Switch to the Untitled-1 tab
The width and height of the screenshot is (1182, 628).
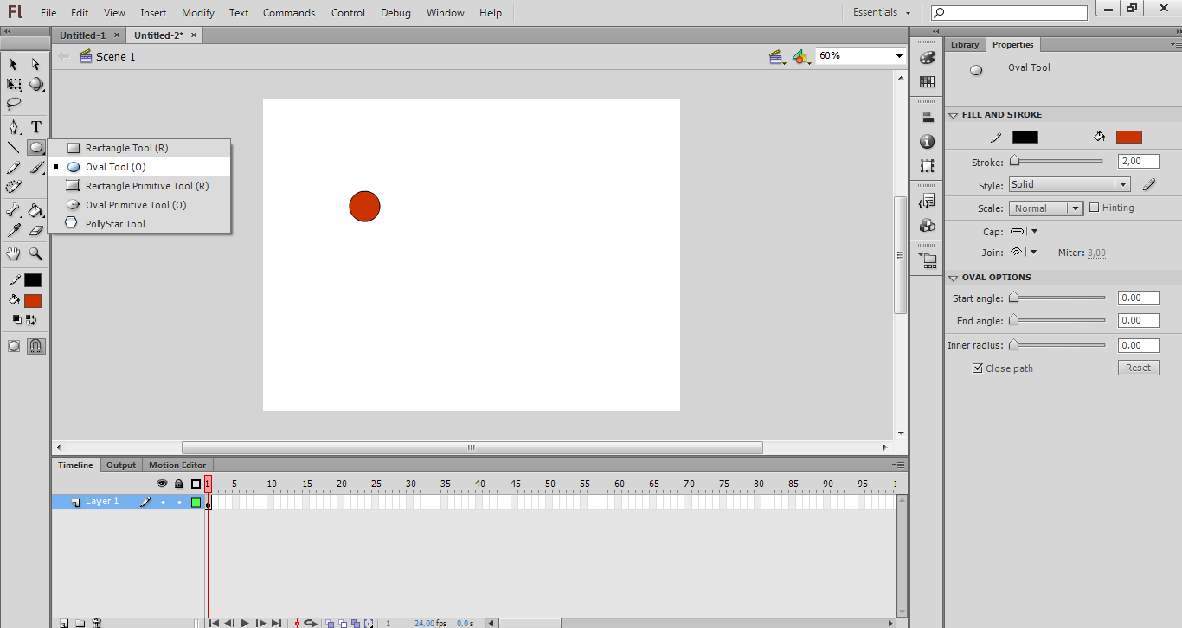click(x=85, y=35)
